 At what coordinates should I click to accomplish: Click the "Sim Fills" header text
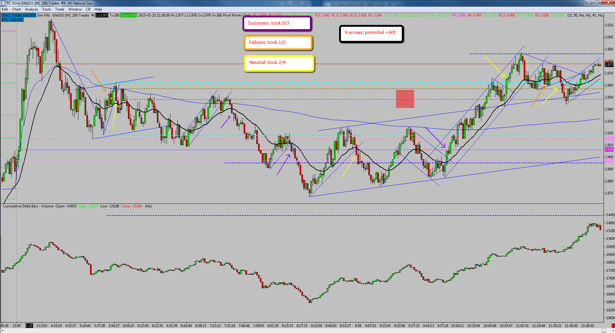44,15
